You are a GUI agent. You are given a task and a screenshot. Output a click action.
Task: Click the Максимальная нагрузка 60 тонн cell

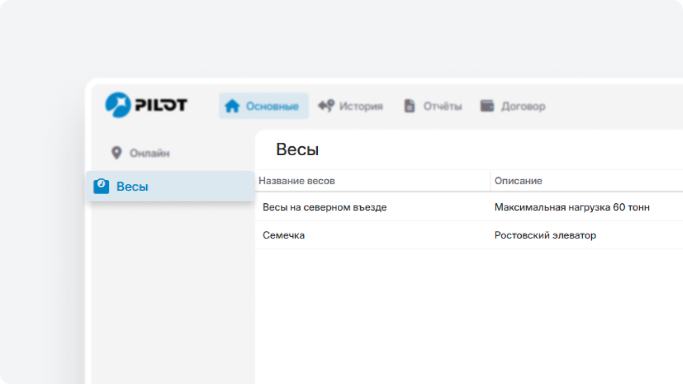[x=571, y=207]
